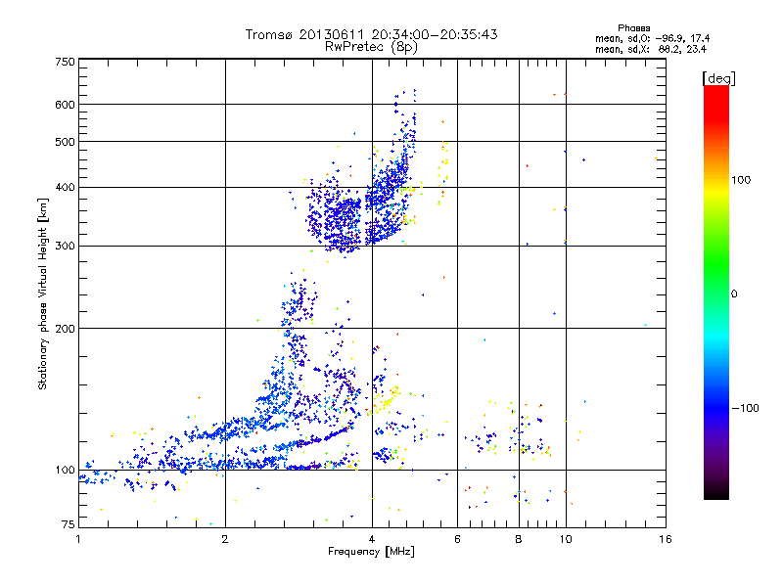Click the plot title 'Tromsø 20130611 20:34:00-20:35:43'
Image resolution: width=783 pixels, height=587 pixels.
(372, 34)
